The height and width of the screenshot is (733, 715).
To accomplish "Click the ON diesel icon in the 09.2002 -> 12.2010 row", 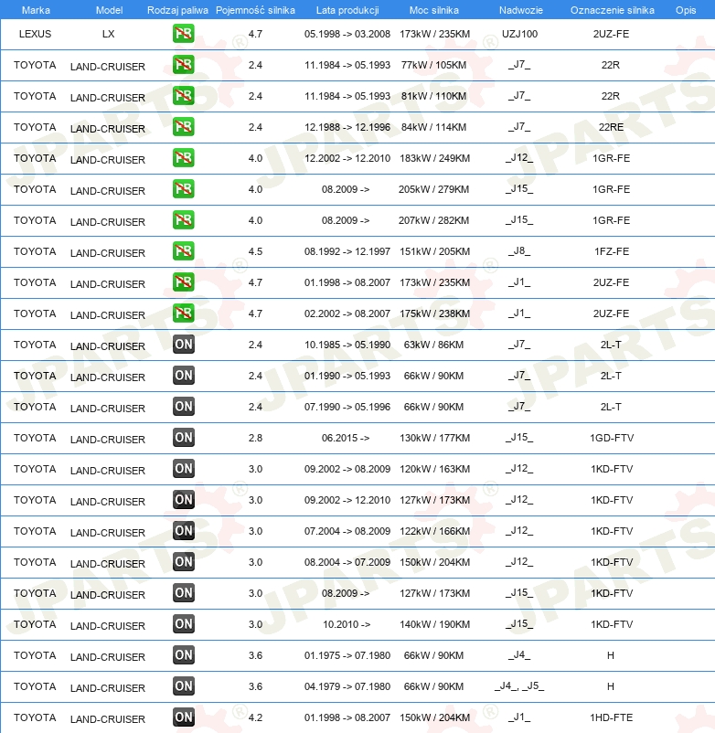I will point(183,500).
